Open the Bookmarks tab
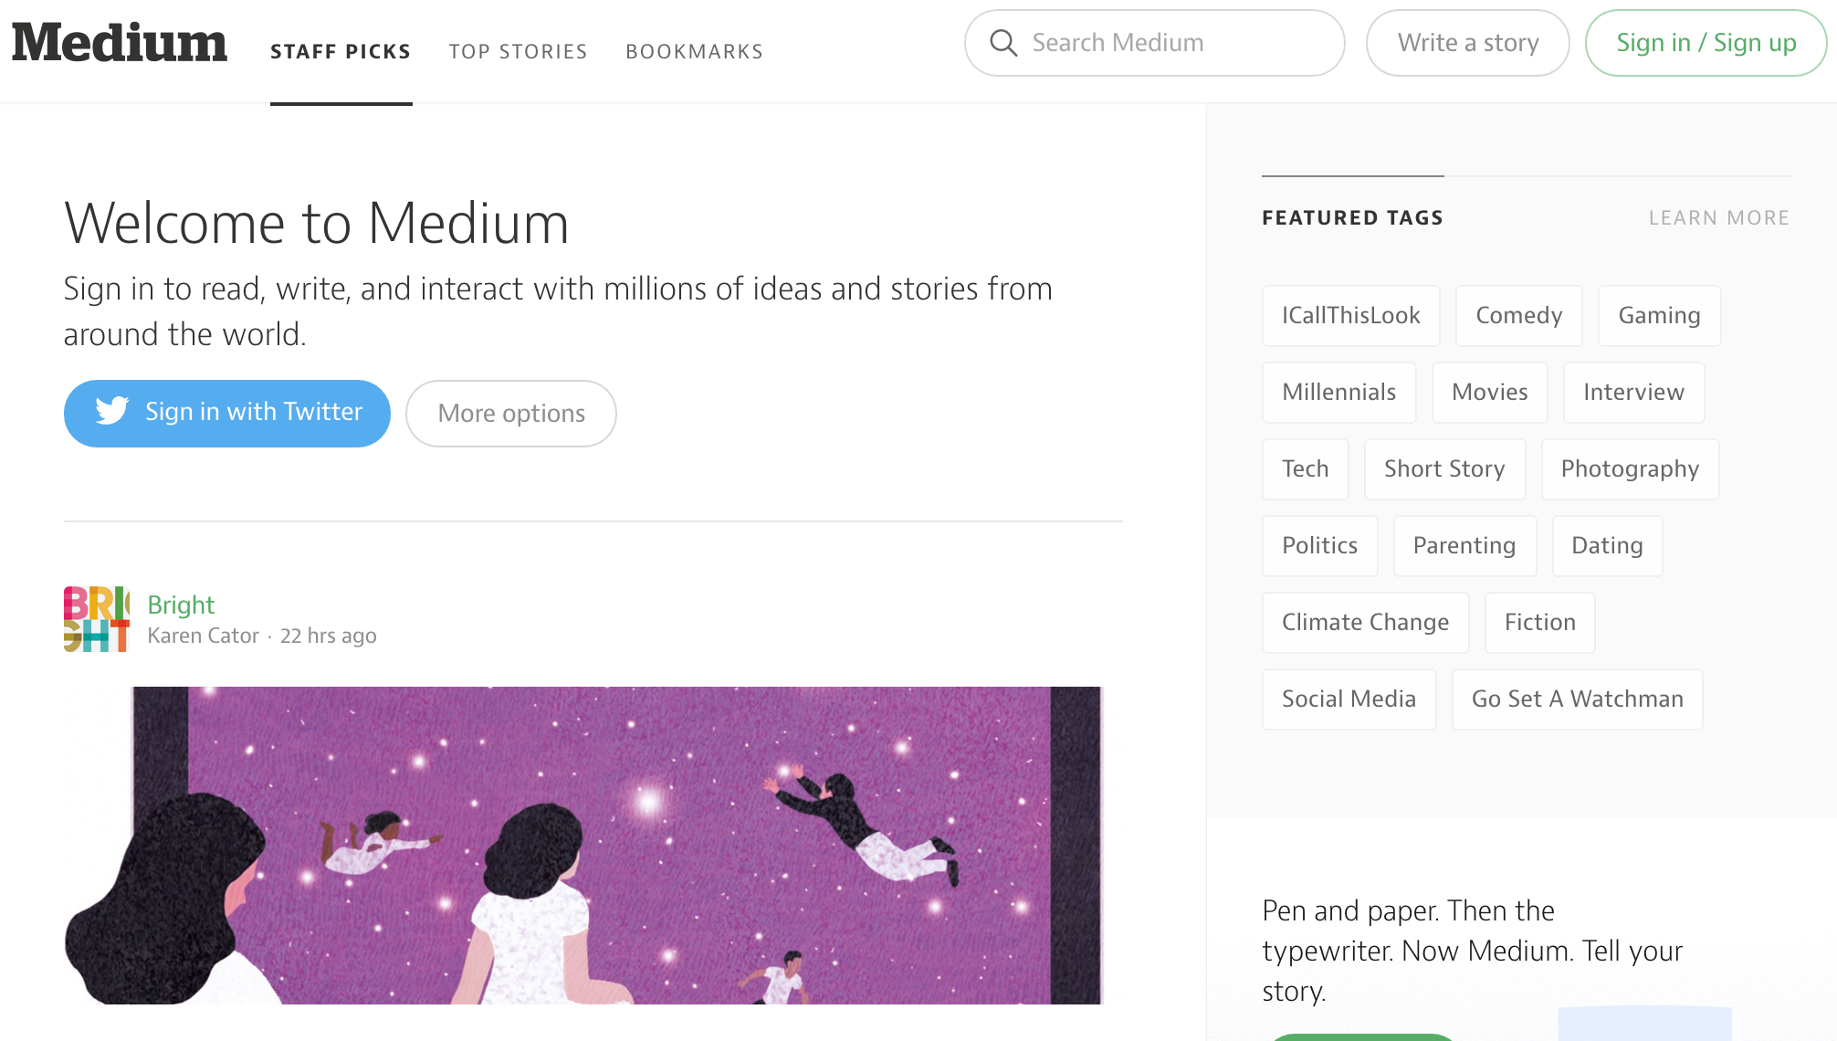 (x=694, y=51)
